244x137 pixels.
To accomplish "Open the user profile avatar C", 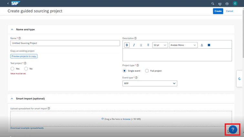I will [x=235, y=4].
